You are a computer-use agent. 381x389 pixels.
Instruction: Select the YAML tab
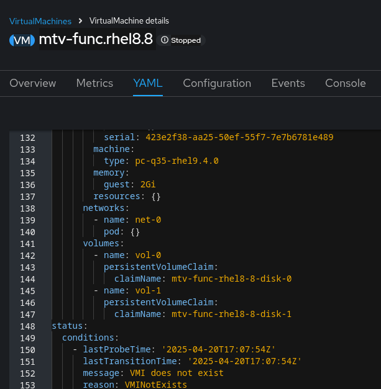pyautogui.click(x=148, y=83)
